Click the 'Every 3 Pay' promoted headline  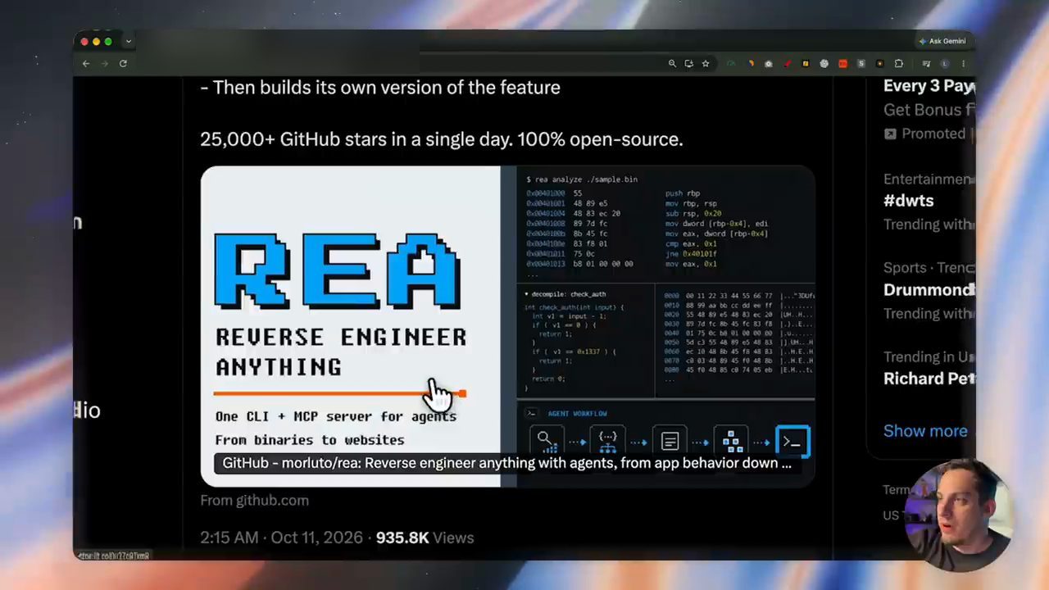(x=929, y=86)
